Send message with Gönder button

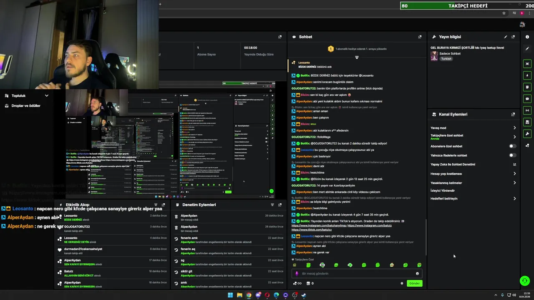(414, 283)
